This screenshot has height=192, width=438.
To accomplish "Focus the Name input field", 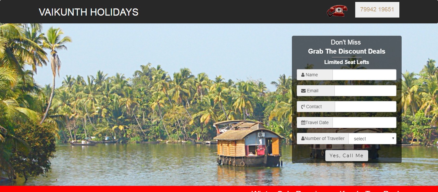I will (364, 75).
